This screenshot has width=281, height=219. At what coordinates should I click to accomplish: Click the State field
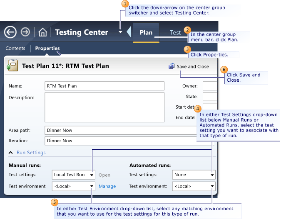pos(210,97)
